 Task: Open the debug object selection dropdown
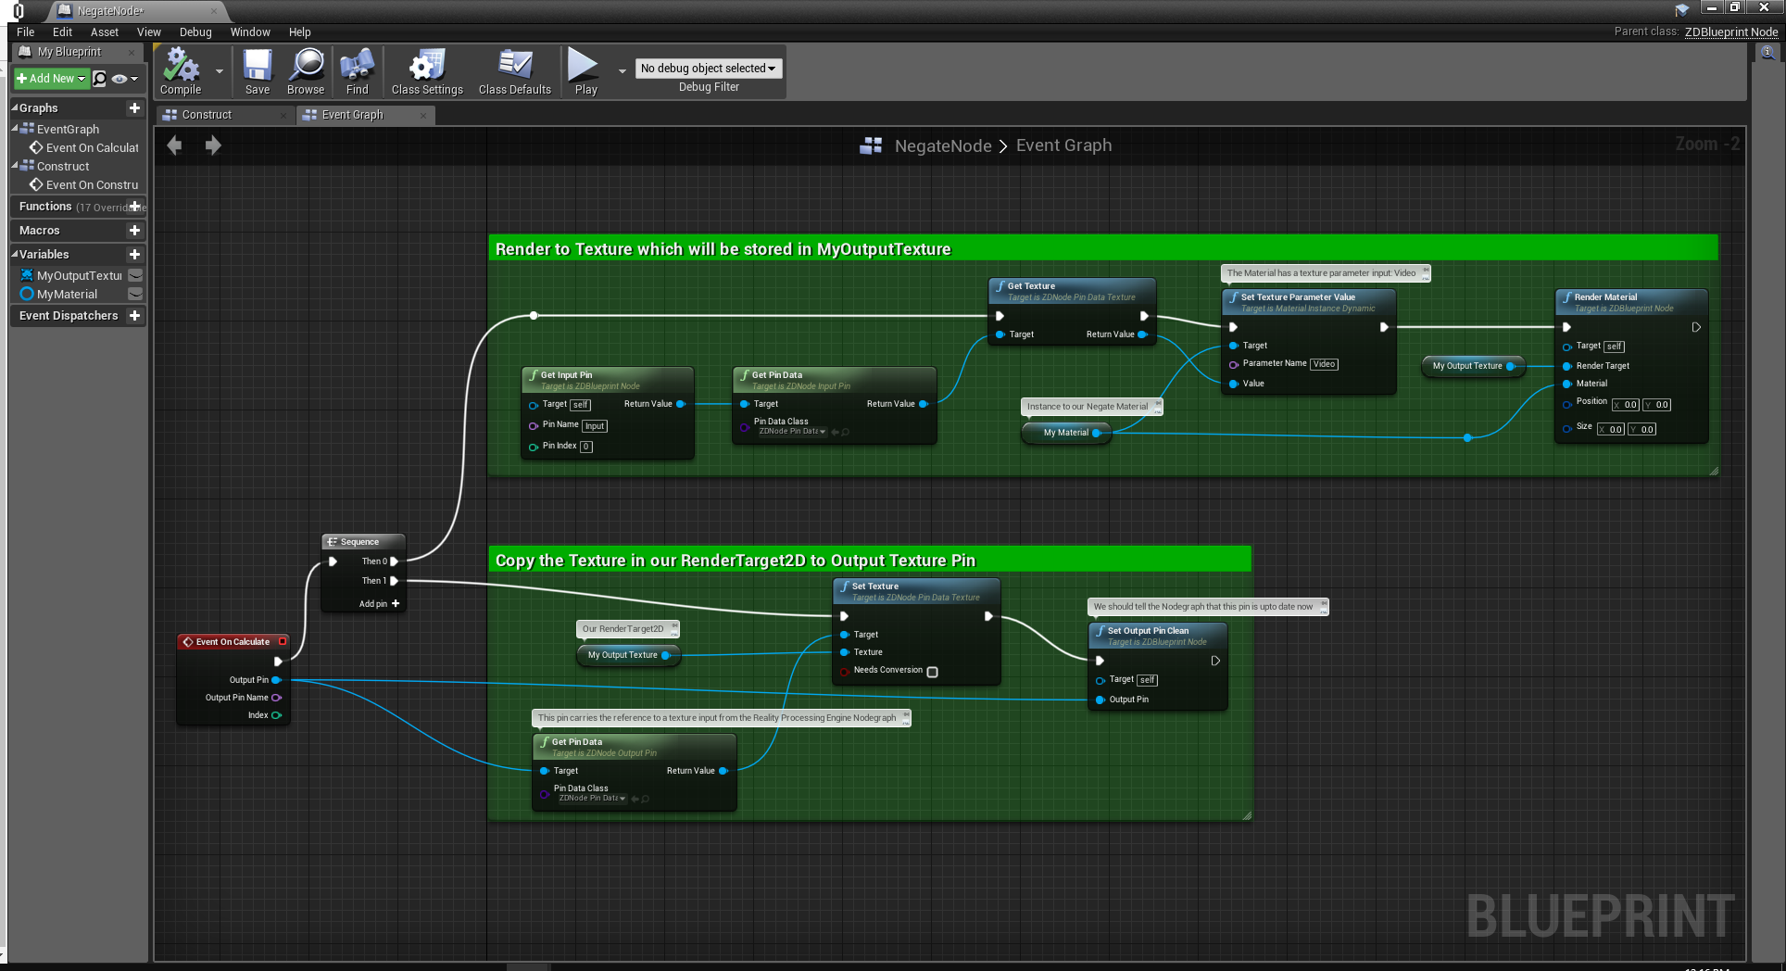(x=709, y=69)
